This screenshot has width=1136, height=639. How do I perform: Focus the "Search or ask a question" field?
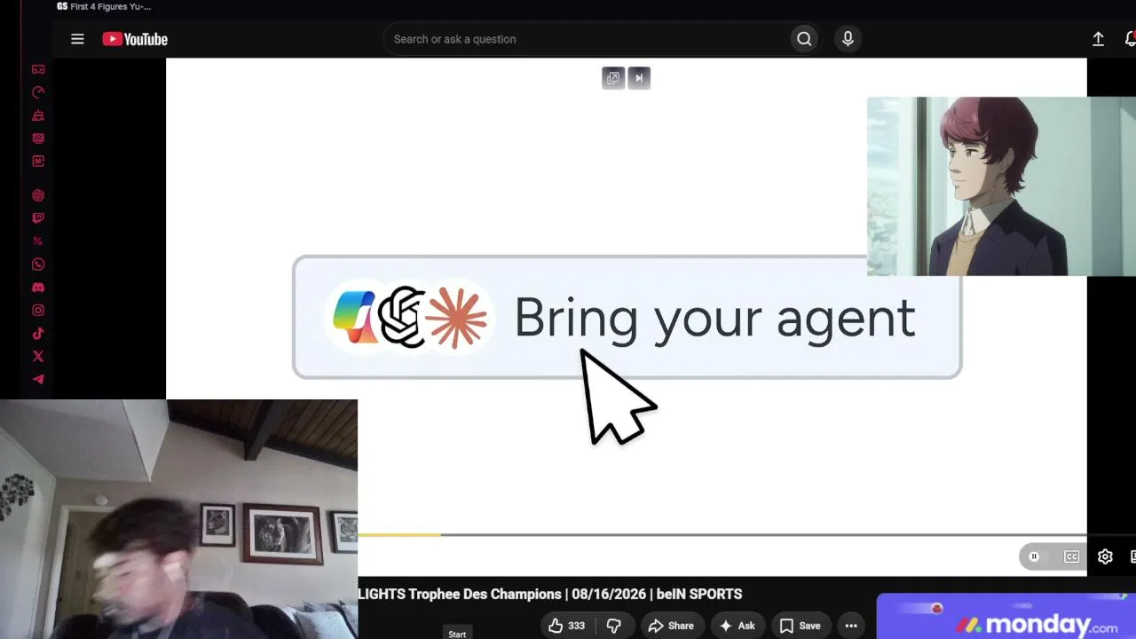pos(586,39)
